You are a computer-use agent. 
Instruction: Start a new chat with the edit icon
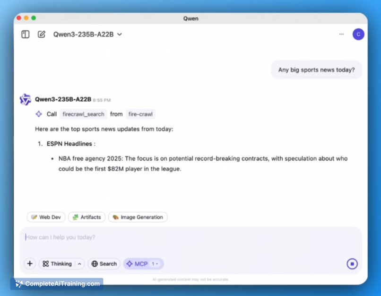point(42,34)
